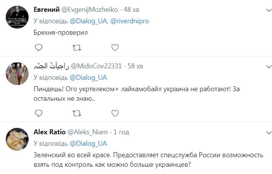Viewport: 272px width, 174px height.
Task: Open Alex Ratio profile name
Action: tap(50, 132)
